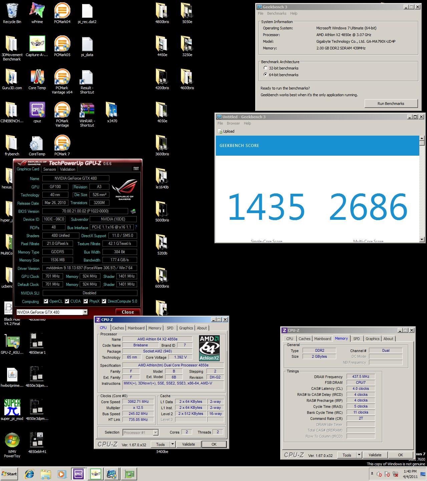Expand Tools dropdown arrow in CPU-Z CPU window
Viewport: 427px width, 481px height.
[x=172, y=444]
